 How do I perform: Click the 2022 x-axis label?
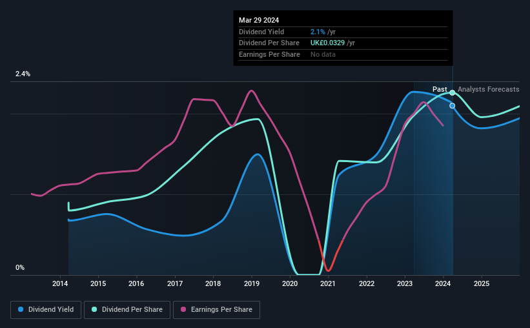coord(367,283)
